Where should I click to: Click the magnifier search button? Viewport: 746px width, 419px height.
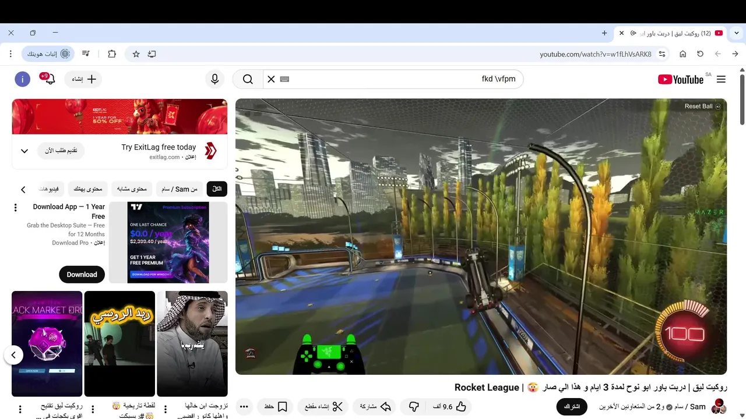(248, 79)
